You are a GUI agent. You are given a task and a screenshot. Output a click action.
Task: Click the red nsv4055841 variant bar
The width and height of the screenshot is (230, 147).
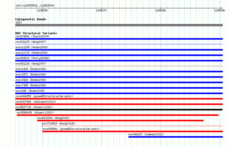133,131
